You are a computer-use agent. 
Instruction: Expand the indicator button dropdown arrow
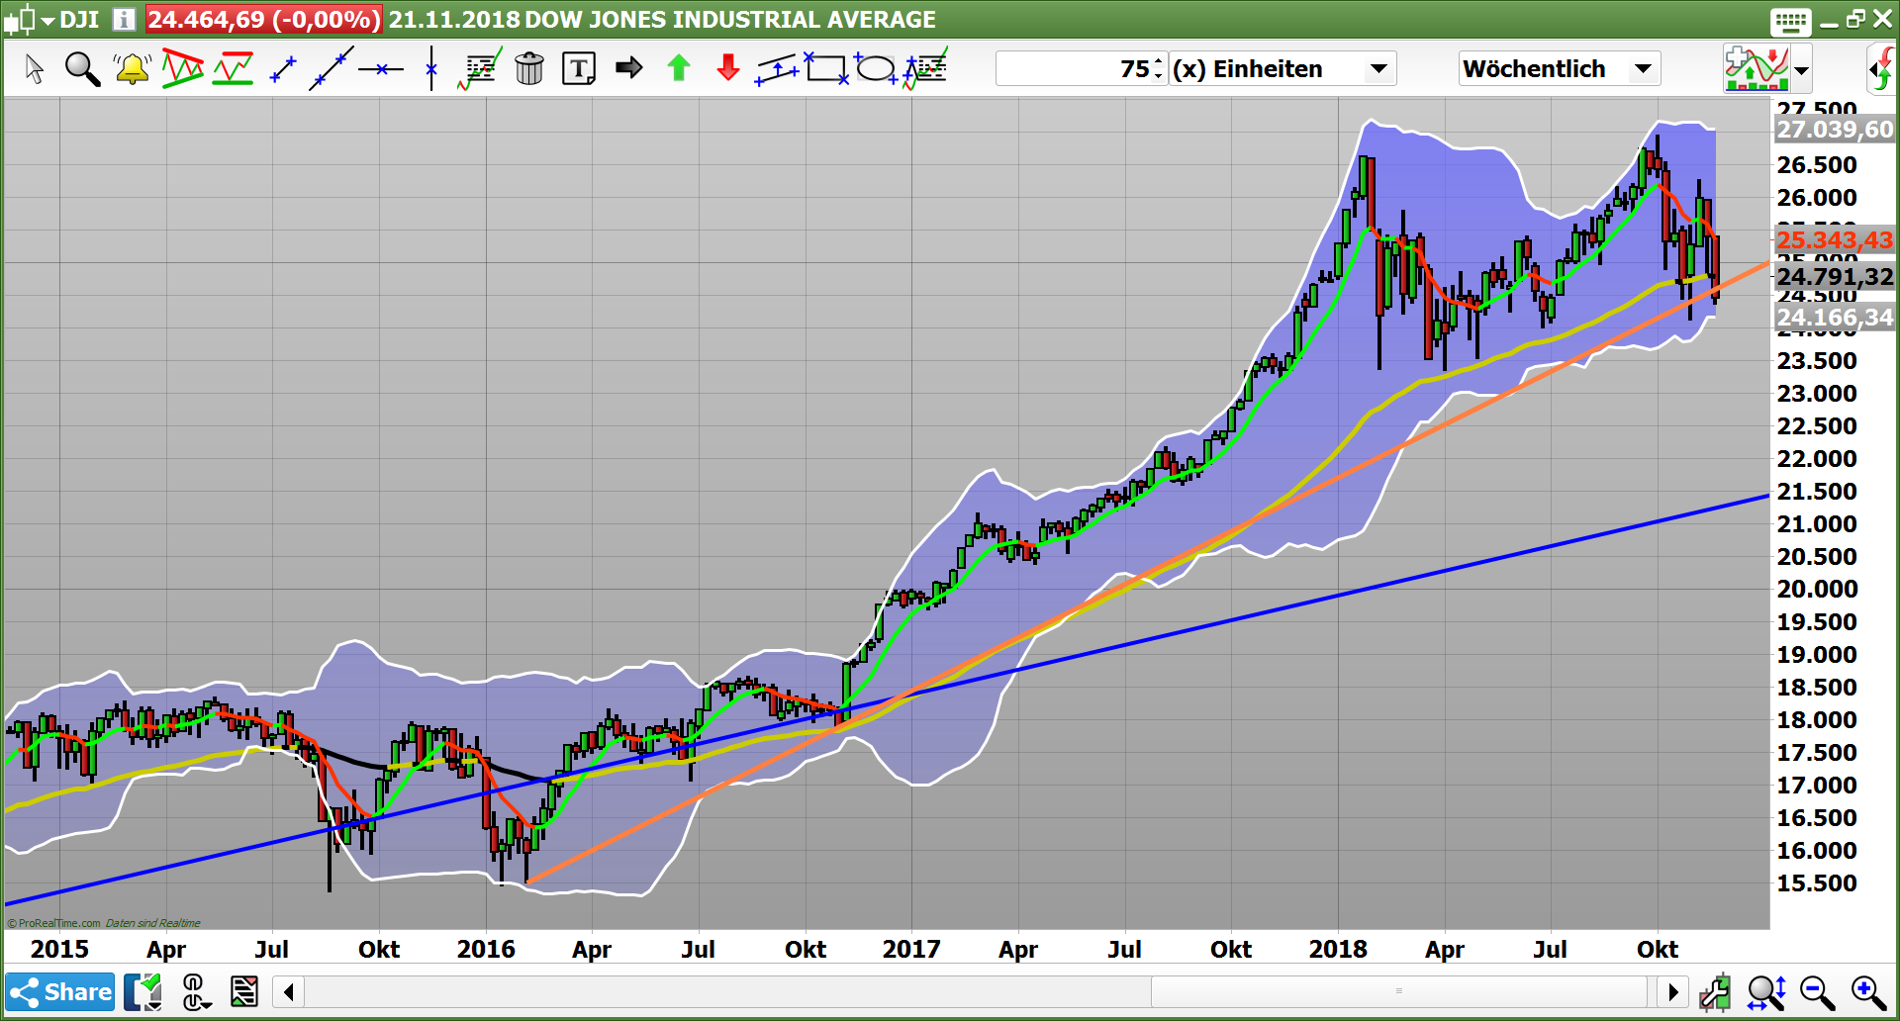tap(1802, 69)
